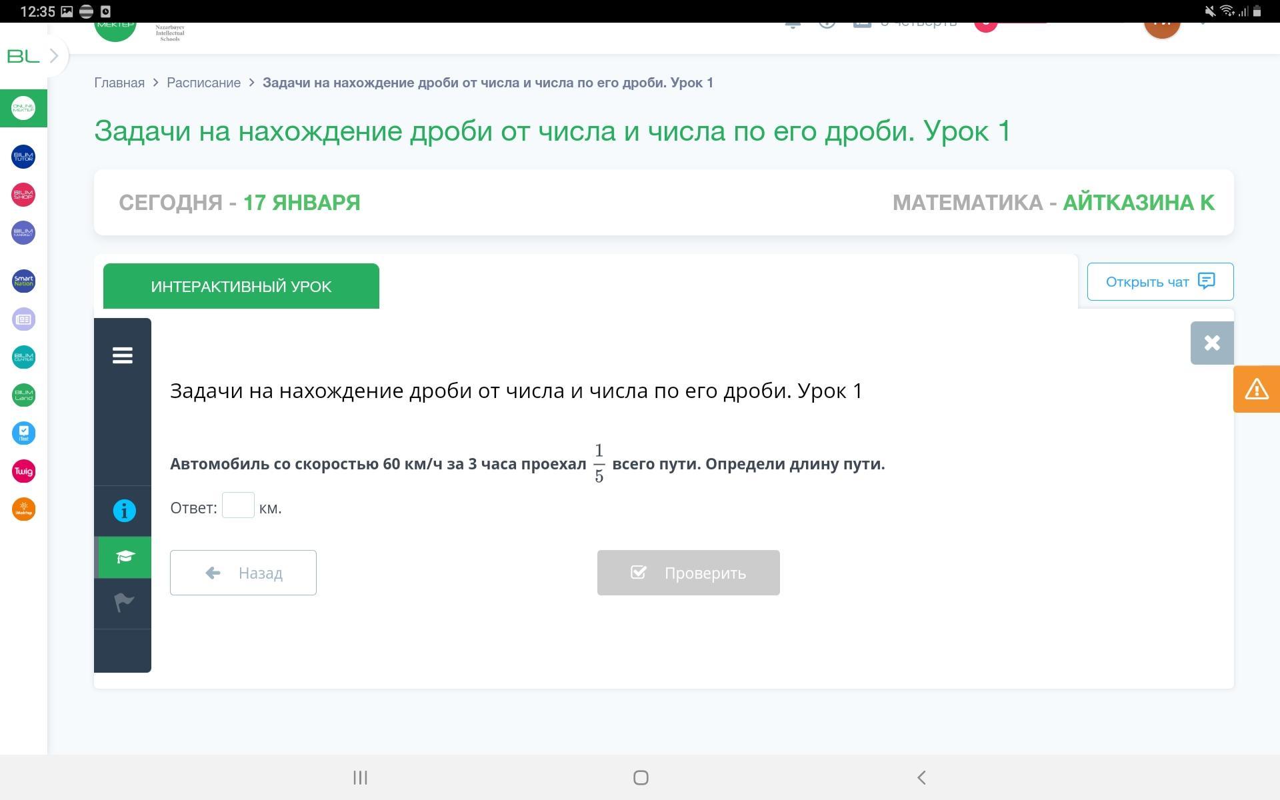
Task: Open the Twig sidebar icon
Action: pyautogui.click(x=23, y=471)
